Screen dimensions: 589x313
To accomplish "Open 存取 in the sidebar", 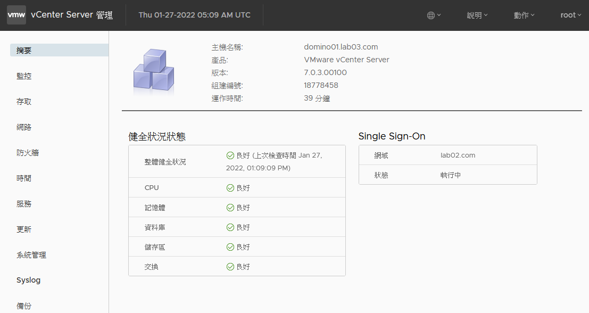I will point(24,102).
